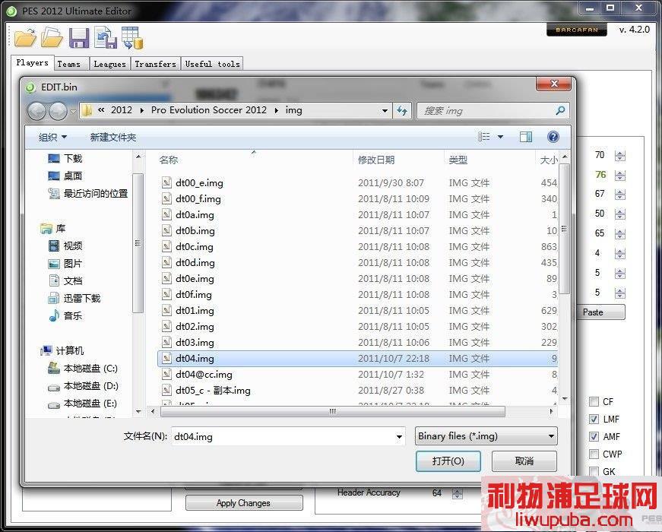Click the save-all documents toolbar icon

[x=106, y=38]
